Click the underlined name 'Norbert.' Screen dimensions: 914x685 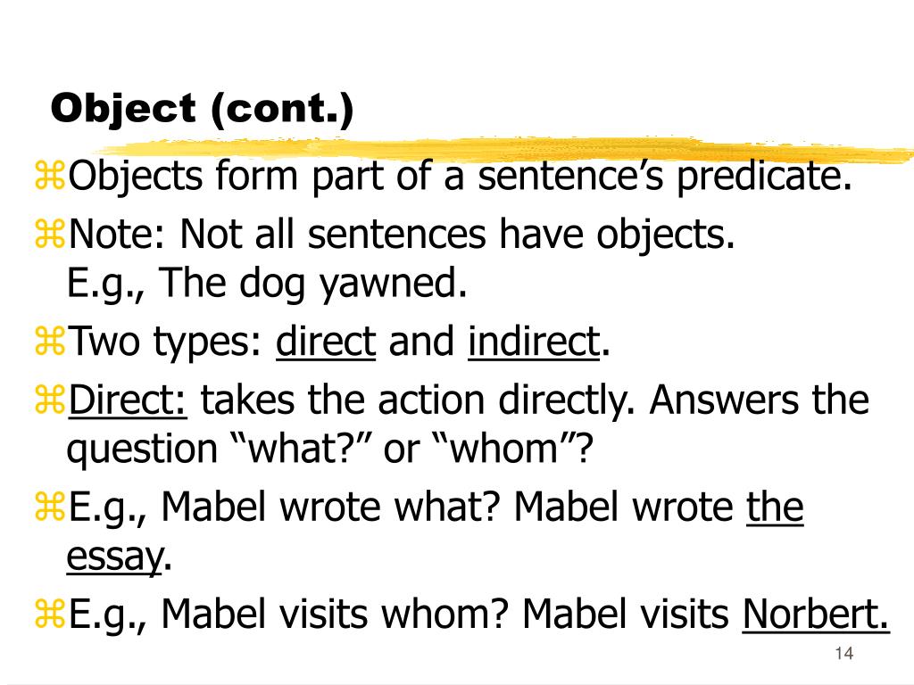pyautogui.click(x=816, y=614)
